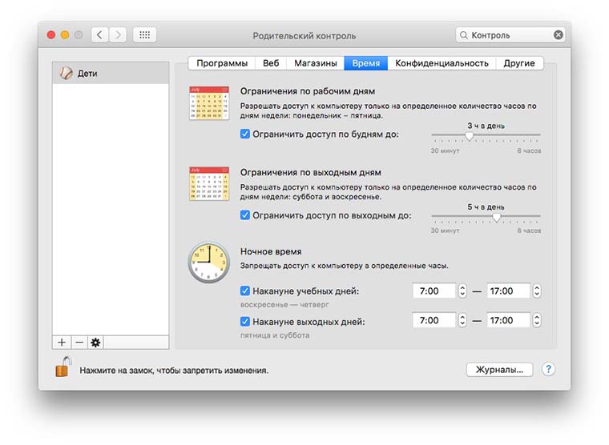
Task: Click stepper for school nights start 7:00
Action: 462,291
